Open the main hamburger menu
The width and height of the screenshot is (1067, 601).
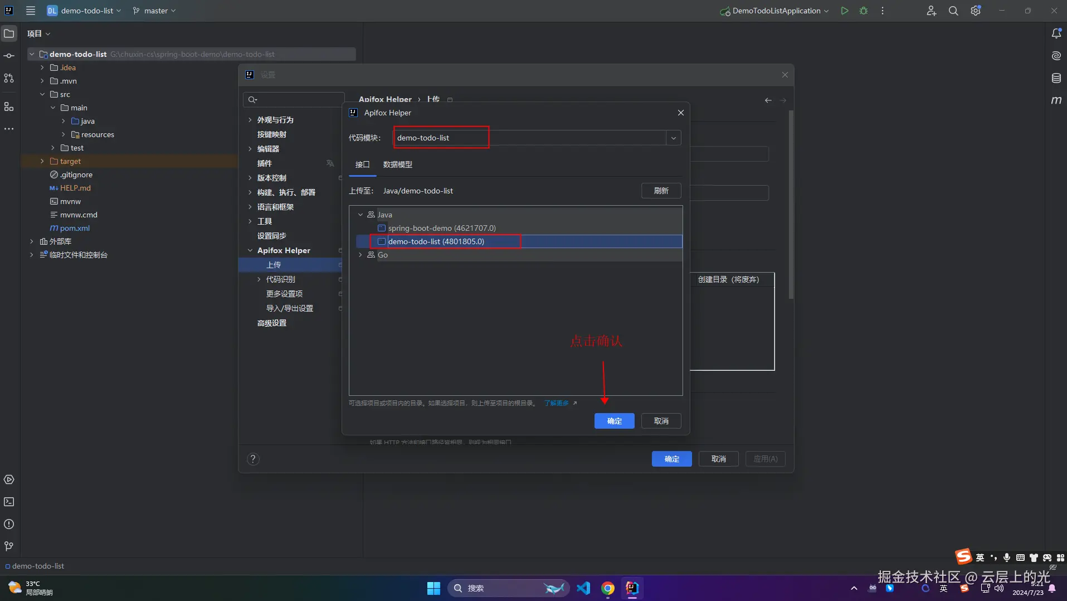[31, 11]
